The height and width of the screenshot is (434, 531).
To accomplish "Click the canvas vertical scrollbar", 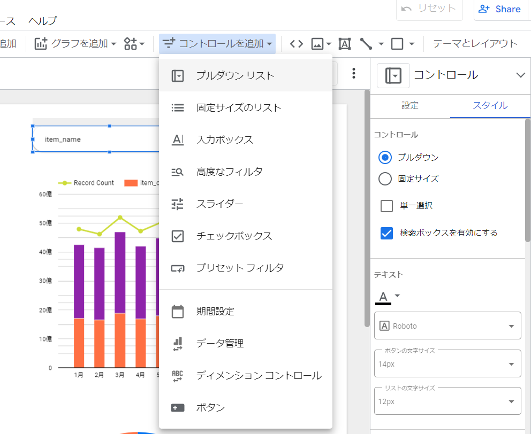I will pyautogui.click(x=367, y=208).
